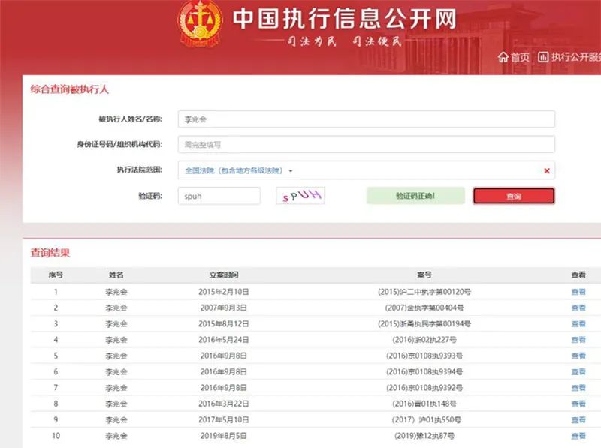Screen dimensions: 601x448
Task: Click case number (2007)金执字第00404号
Action: (424, 308)
